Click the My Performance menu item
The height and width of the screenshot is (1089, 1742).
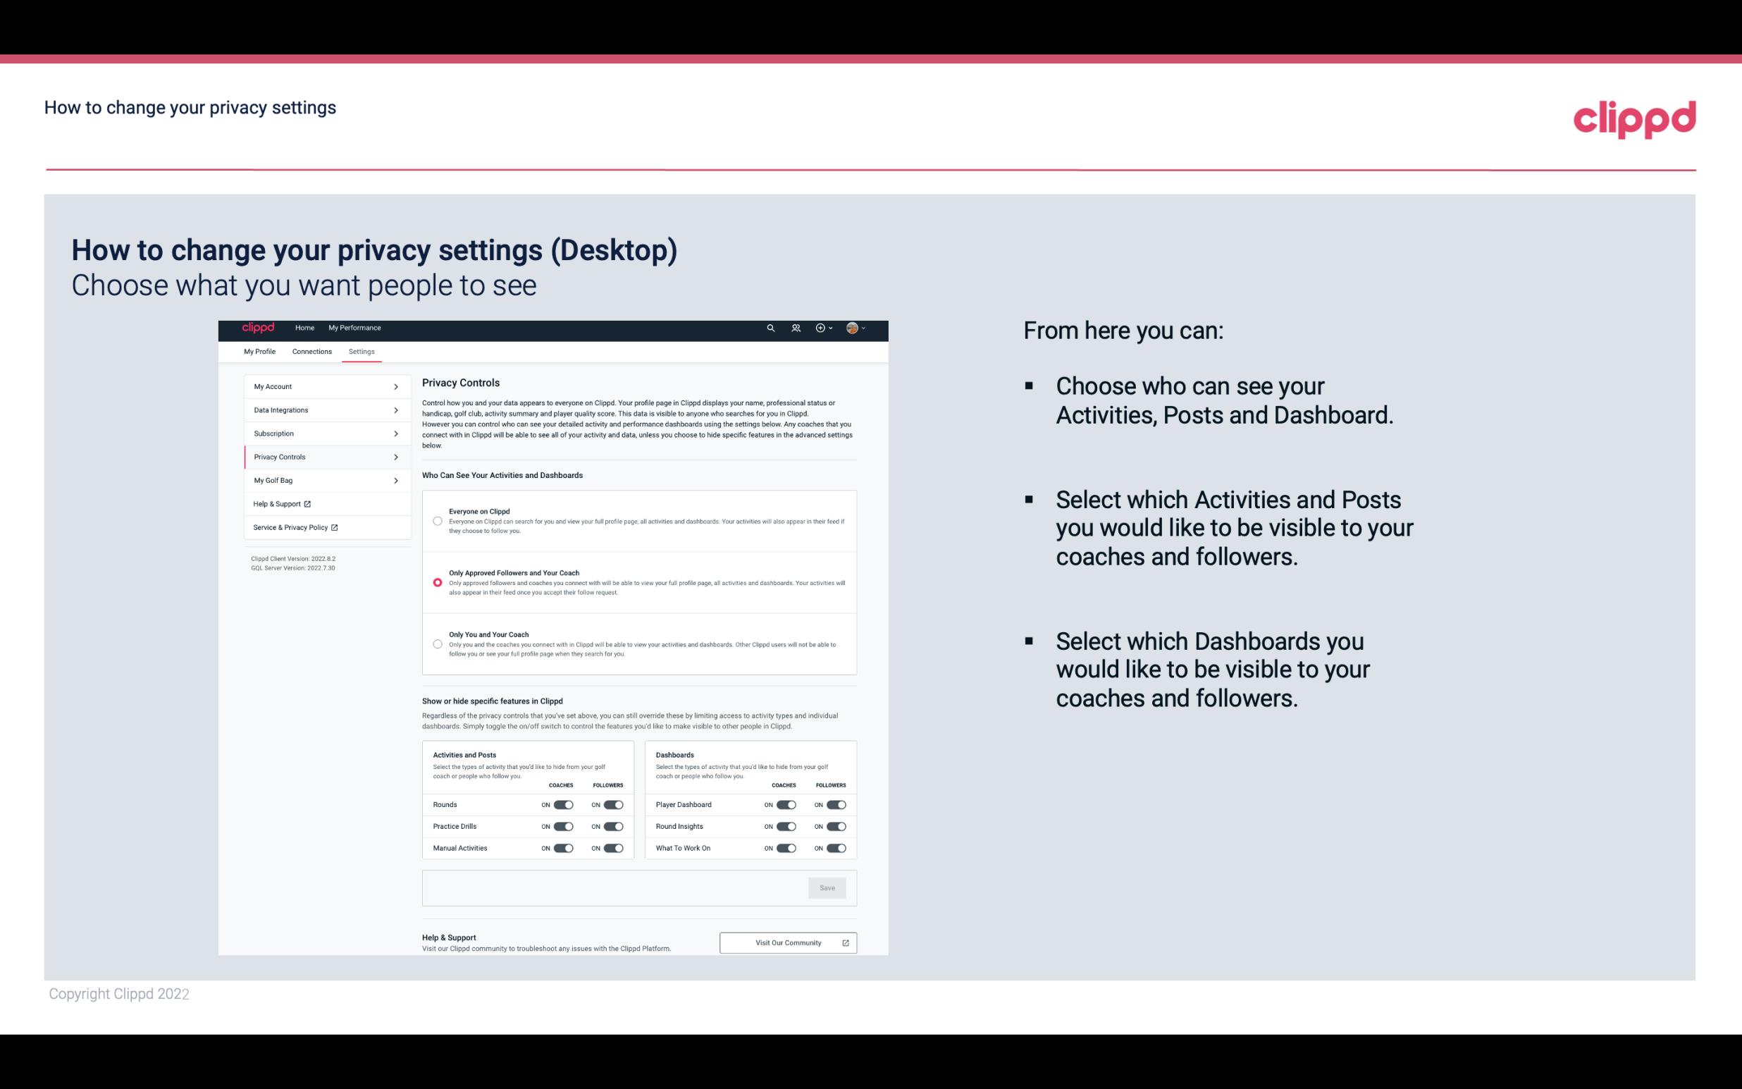[x=355, y=328]
